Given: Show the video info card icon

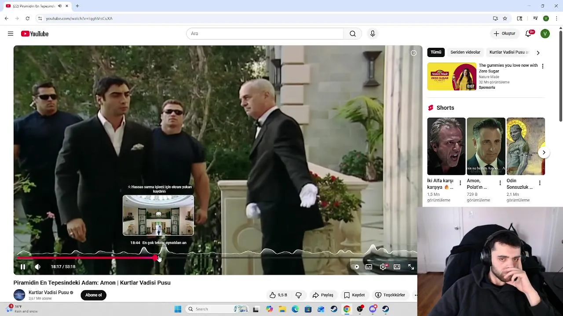Looking at the screenshot, I should (x=413, y=53).
